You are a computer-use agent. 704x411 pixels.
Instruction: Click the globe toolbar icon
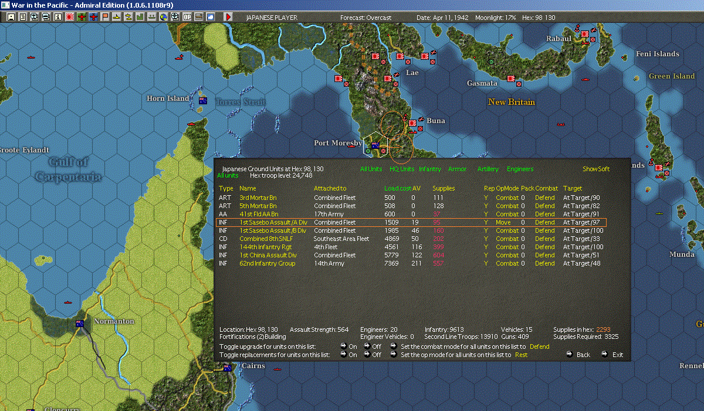tap(163, 17)
